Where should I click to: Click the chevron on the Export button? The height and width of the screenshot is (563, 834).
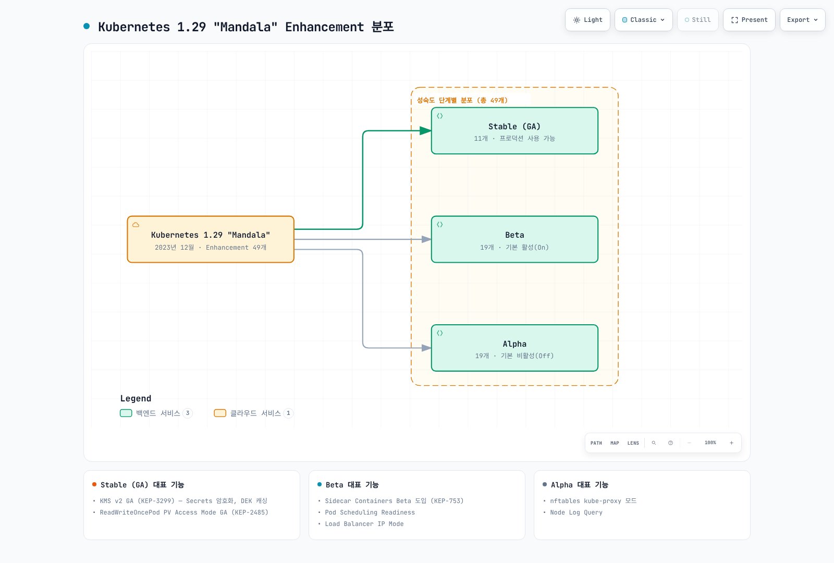point(816,20)
